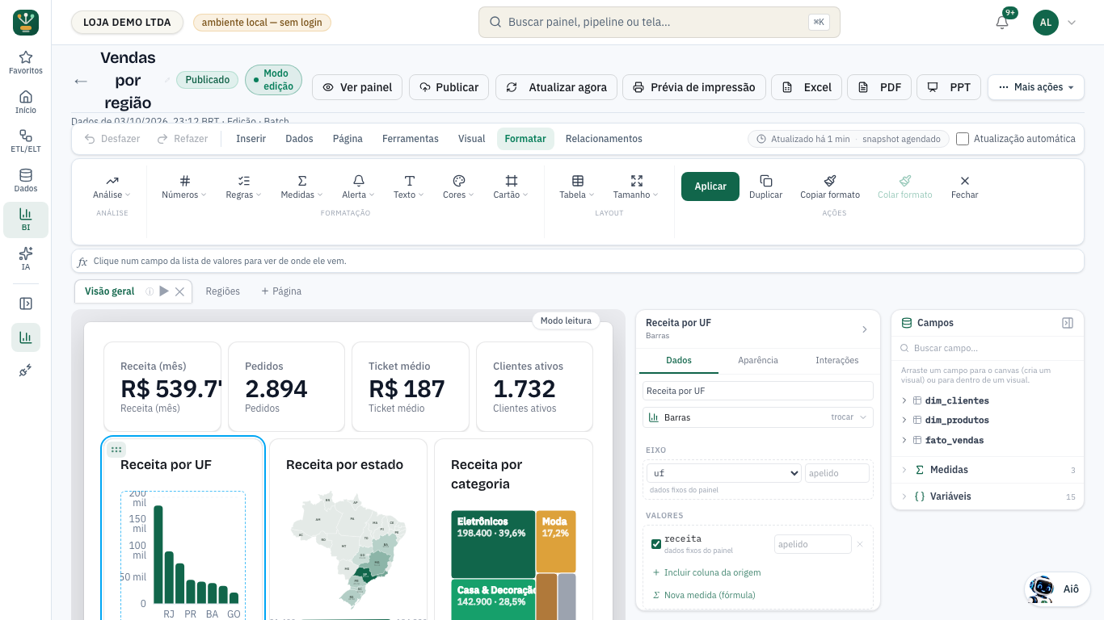Click the global search box

(659, 23)
